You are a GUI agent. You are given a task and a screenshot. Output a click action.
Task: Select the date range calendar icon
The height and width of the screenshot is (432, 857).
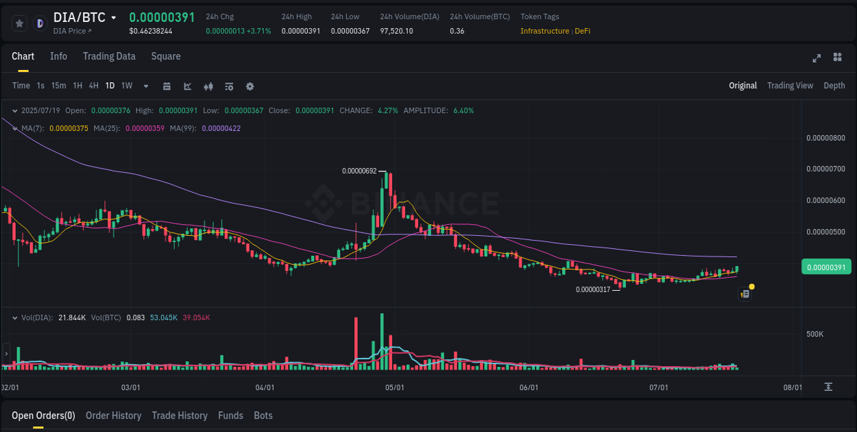(167, 86)
